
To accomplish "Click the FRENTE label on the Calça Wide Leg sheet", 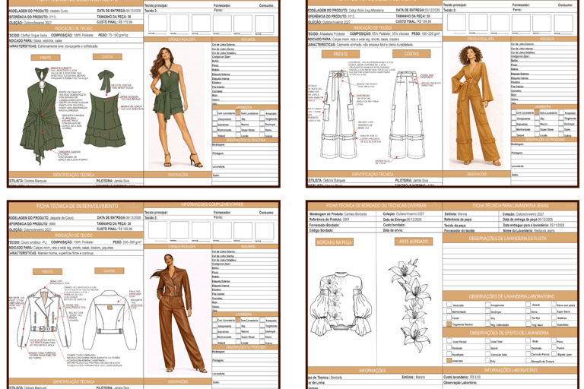I will pyautogui.click(x=341, y=55).
